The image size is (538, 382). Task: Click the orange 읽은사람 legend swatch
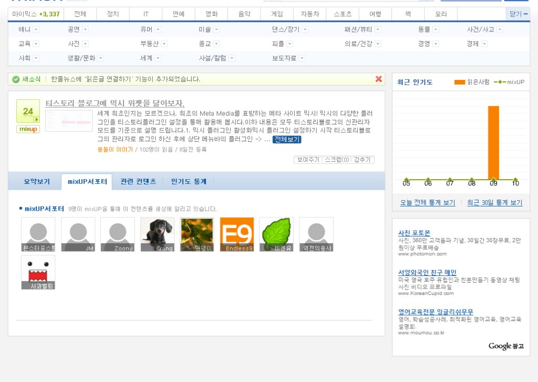coord(460,82)
